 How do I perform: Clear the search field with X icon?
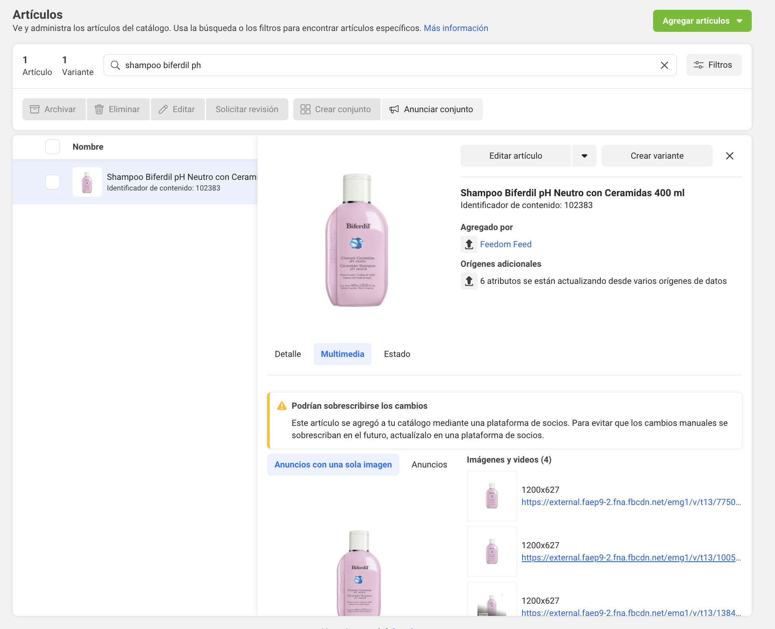click(x=664, y=65)
